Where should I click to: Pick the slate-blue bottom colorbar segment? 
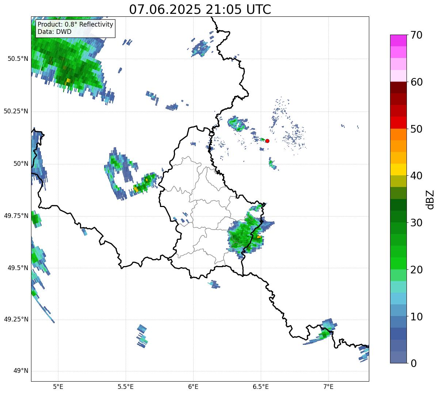pyautogui.click(x=398, y=357)
